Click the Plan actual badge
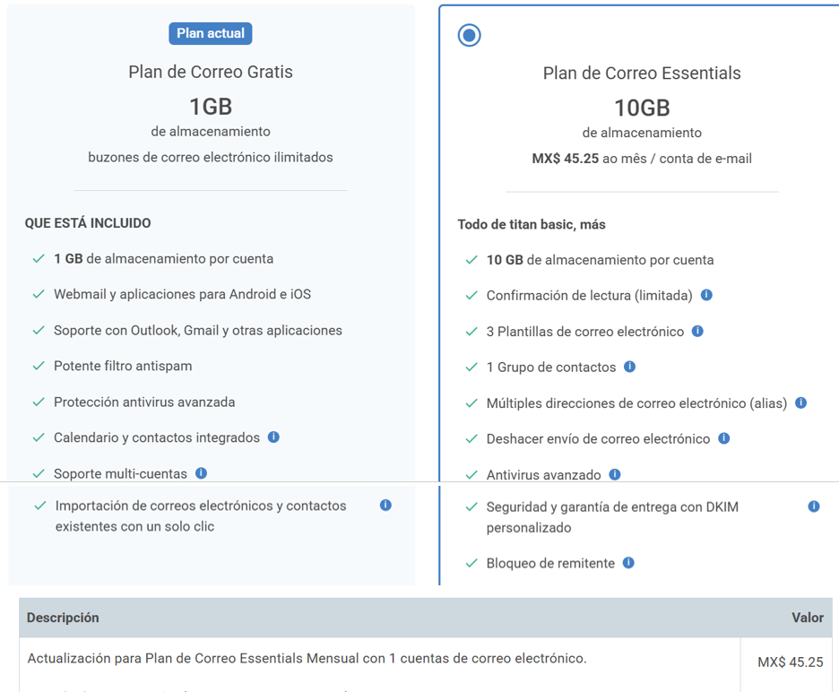 pos(211,33)
